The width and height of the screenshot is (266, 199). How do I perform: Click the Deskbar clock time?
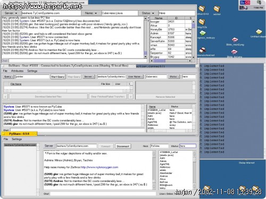pos(258,8)
